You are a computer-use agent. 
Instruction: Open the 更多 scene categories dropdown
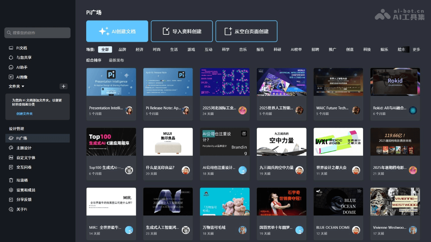[416, 49]
